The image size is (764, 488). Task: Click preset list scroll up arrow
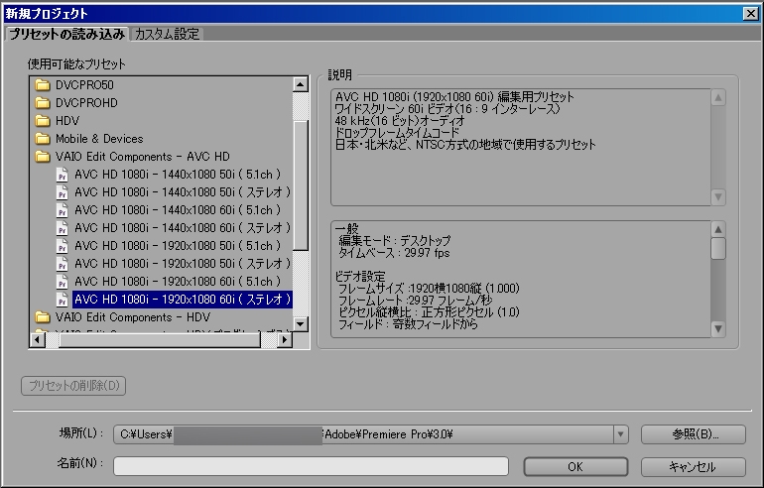pos(300,84)
